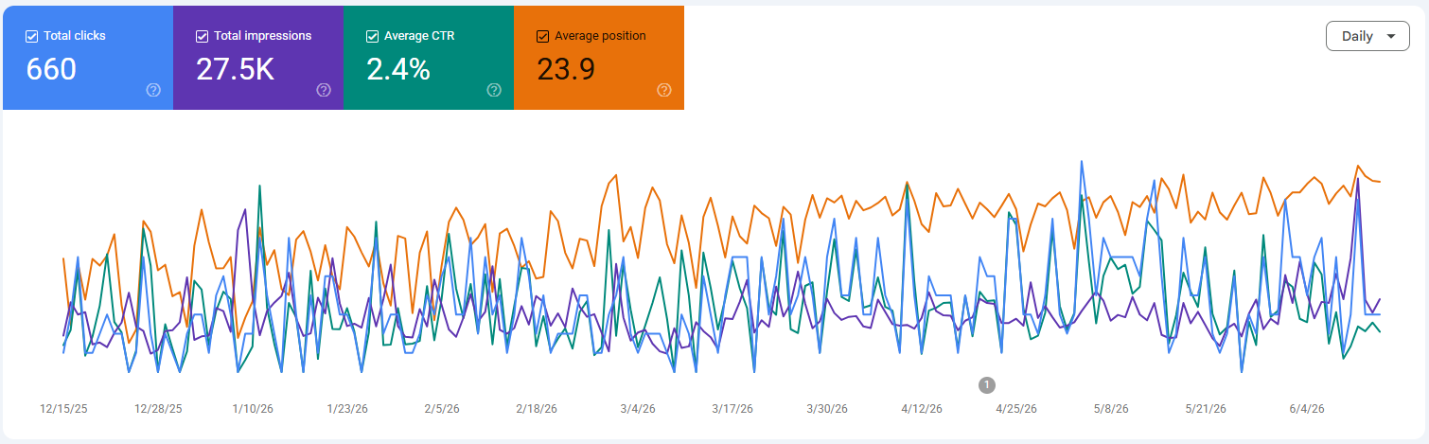Select the purple Total impressions card
This screenshot has height=444, width=1429.
tap(258, 57)
